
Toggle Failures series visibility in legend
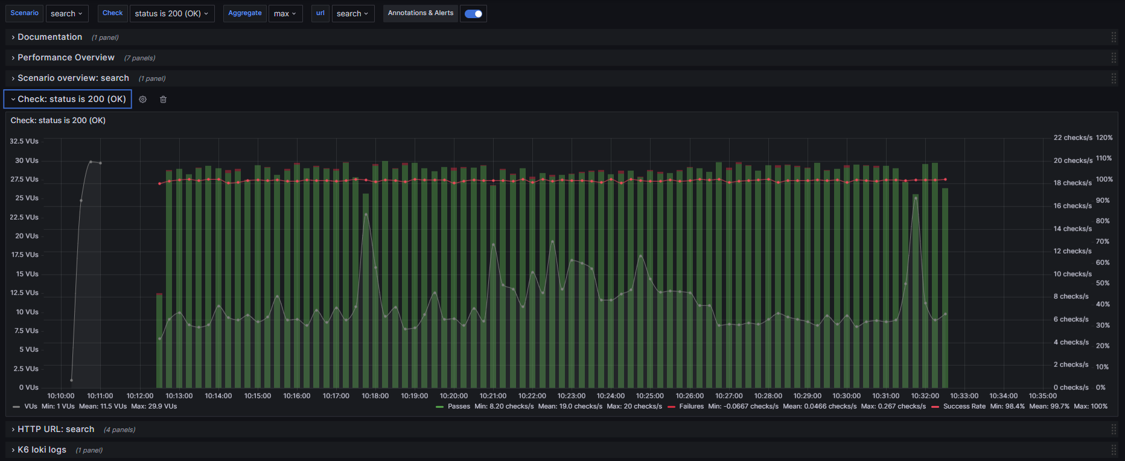(x=691, y=407)
